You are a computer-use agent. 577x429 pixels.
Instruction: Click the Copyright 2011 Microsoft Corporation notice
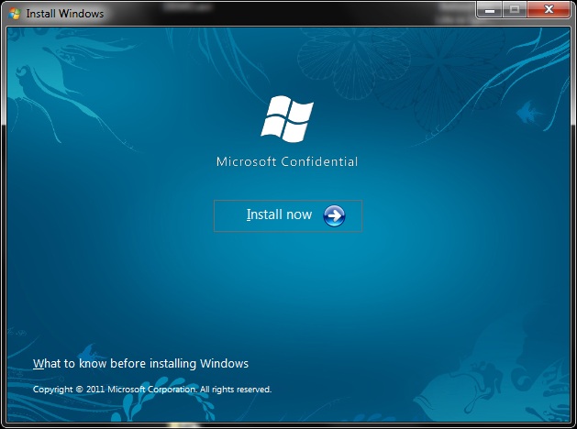[x=152, y=390]
